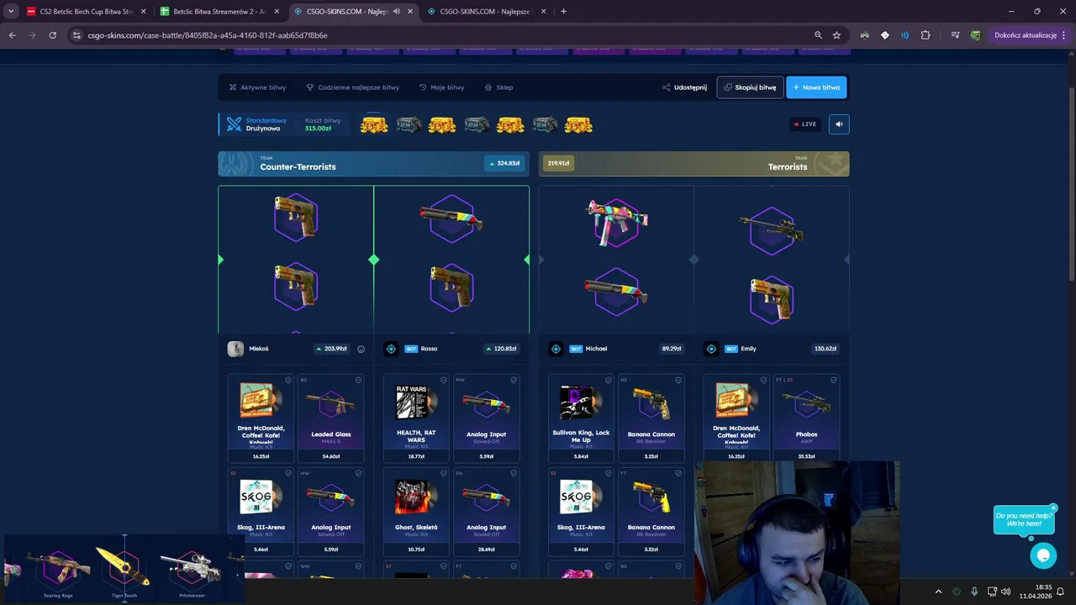Click shield icon on Leaded Glass card

point(358,380)
